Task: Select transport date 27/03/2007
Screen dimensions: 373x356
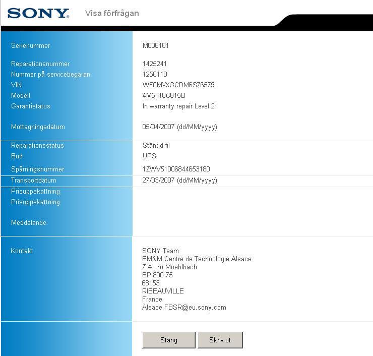Action: pyautogui.click(x=158, y=180)
